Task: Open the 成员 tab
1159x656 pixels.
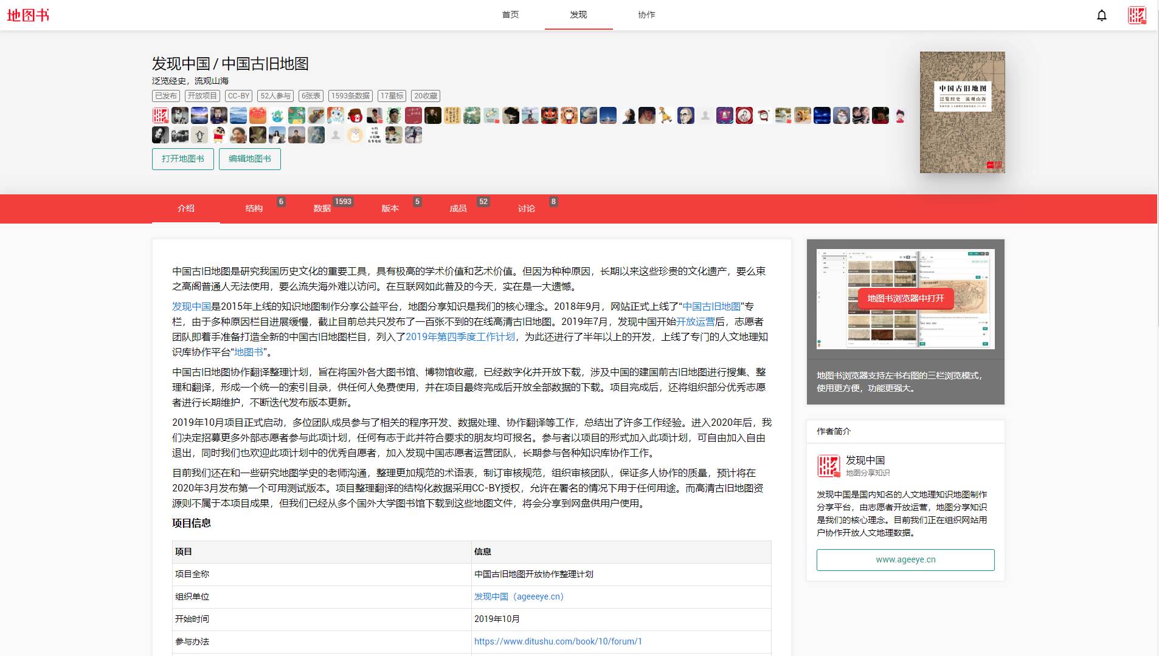Action: [x=458, y=208]
